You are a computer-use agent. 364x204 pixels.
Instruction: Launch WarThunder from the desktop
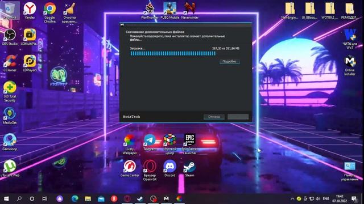[x=150, y=11]
